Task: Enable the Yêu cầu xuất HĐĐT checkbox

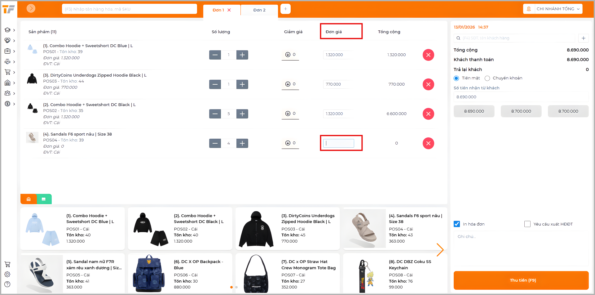Action: click(x=527, y=224)
